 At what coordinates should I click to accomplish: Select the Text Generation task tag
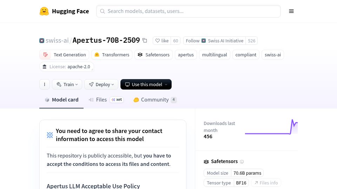point(64,55)
